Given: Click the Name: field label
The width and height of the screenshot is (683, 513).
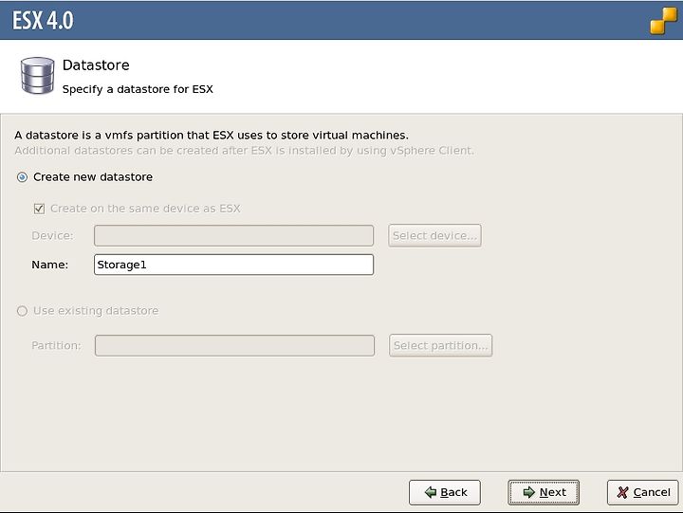Looking at the screenshot, I should pyautogui.click(x=49, y=265).
